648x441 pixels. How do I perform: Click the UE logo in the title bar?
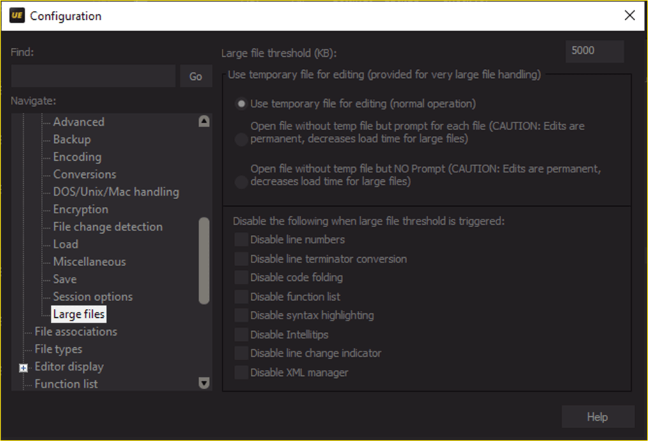[x=17, y=15]
